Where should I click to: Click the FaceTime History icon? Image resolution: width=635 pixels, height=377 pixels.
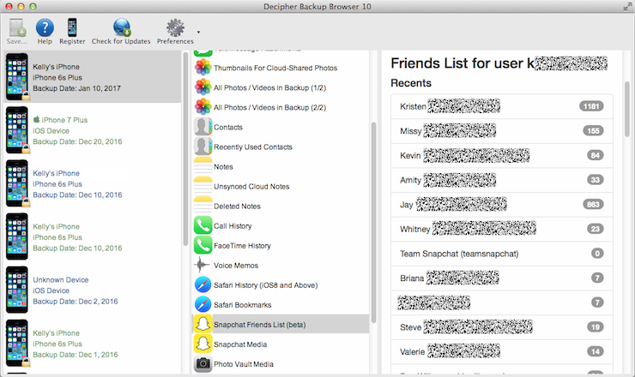pos(203,245)
